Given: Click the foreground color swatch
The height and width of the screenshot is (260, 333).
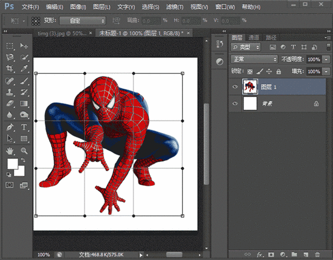Looking at the screenshot, I should tap(12, 164).
